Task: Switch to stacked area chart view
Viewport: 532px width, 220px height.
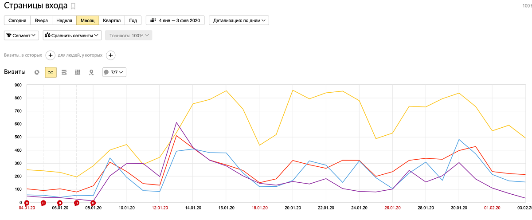Action: [64, 72]
